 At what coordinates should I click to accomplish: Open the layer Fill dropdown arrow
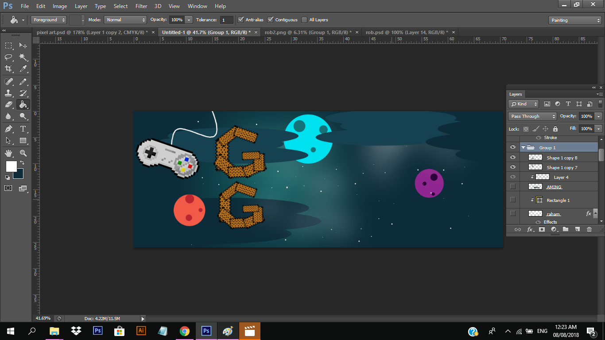click(599, 129)
